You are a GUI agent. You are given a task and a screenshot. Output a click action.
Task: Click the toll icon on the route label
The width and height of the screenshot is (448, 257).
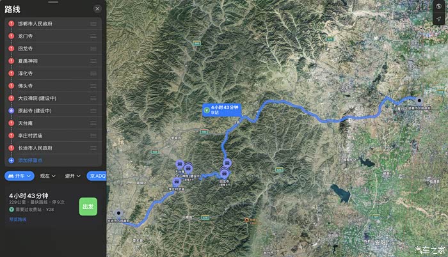click(207, 110)
